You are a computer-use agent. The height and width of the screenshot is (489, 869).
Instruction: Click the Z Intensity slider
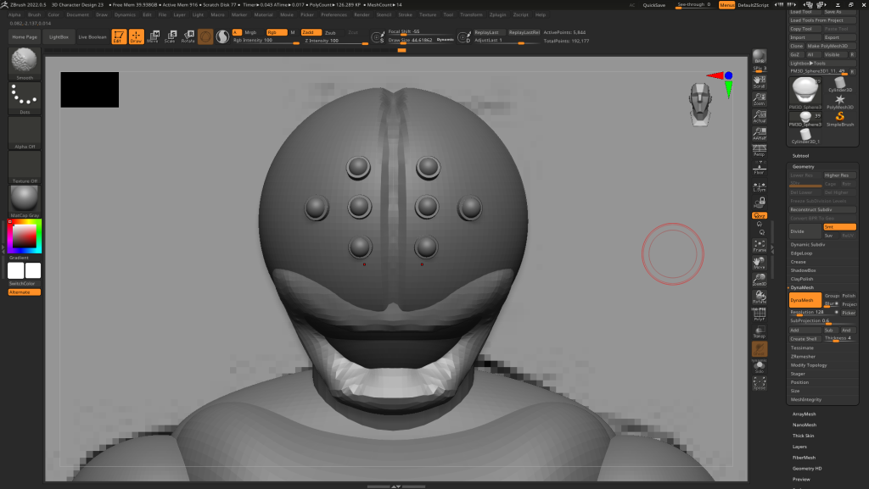322,41
